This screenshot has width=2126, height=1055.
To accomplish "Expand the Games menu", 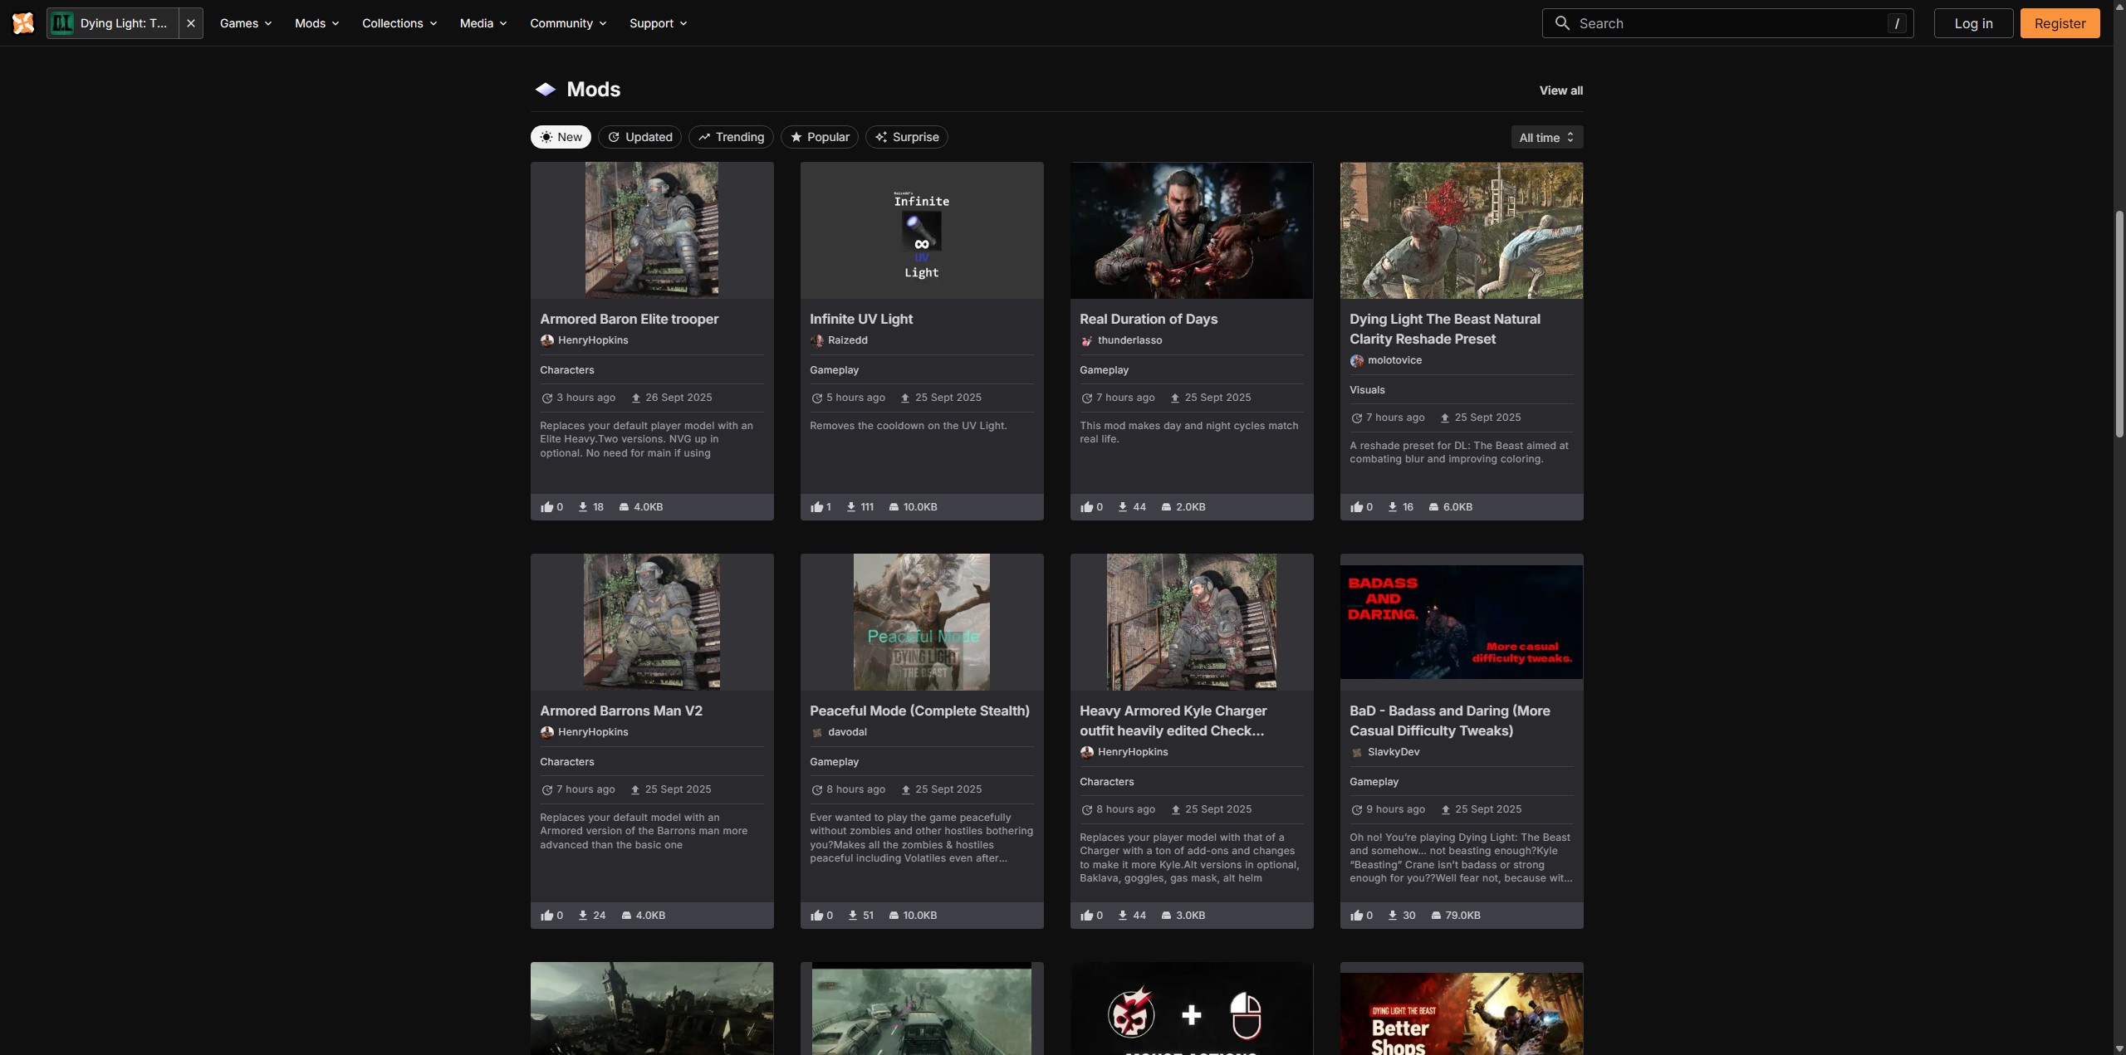I will click(x=246, y=23).
